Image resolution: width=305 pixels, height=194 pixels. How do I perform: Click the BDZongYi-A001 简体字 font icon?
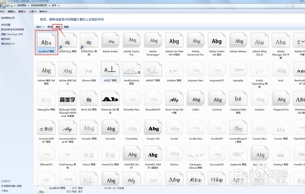[67, 98]
